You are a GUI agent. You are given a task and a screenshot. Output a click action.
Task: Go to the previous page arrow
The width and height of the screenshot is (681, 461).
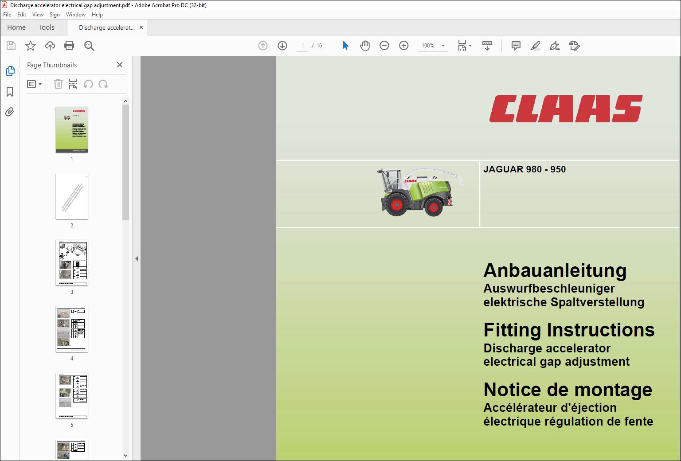tap(263, 46)
